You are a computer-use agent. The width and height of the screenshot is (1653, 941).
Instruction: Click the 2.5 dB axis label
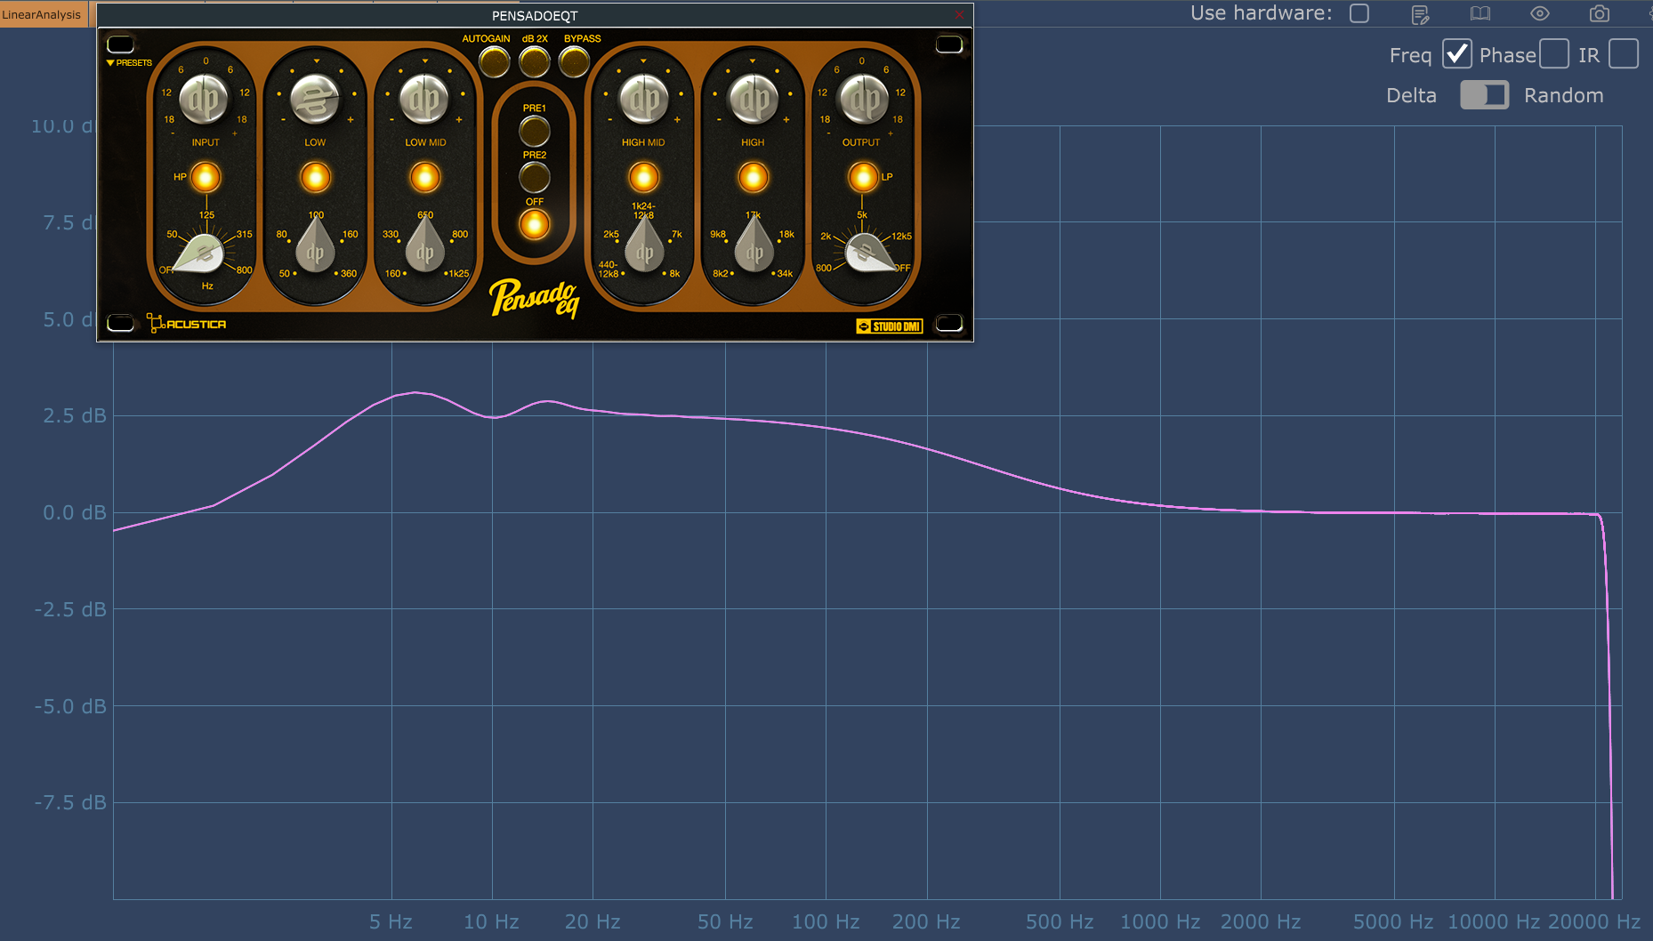pyautogui.click(x=75, y=416)
